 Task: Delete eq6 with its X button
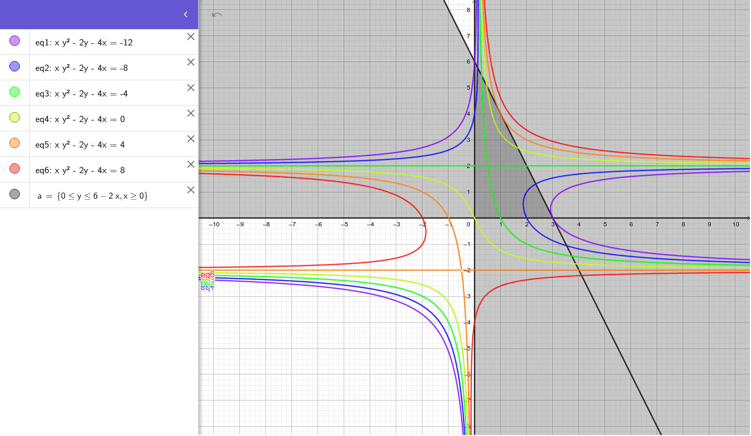pyautogui.click(x=191, y=164)
